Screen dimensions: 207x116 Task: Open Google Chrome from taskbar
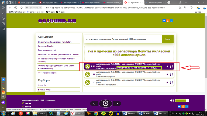96,113
